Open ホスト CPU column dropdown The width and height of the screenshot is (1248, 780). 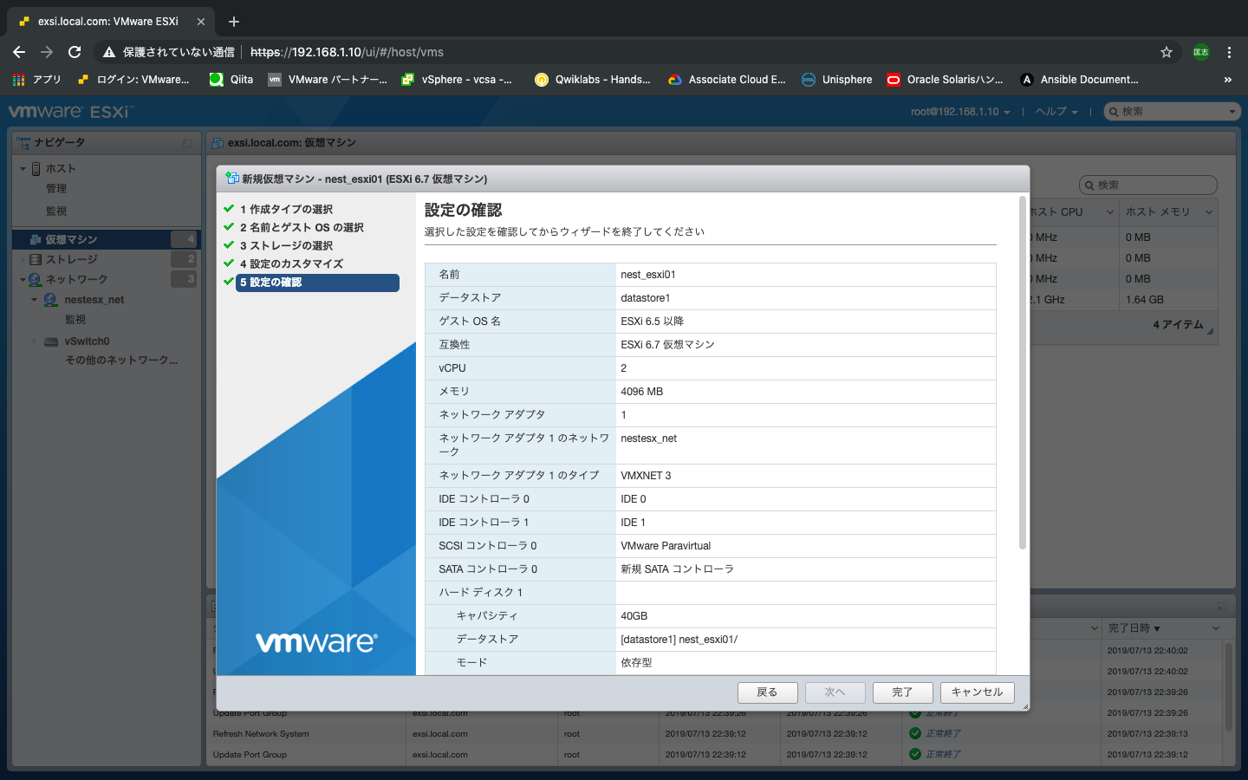pyautogui.click(x=1109, y=212)
